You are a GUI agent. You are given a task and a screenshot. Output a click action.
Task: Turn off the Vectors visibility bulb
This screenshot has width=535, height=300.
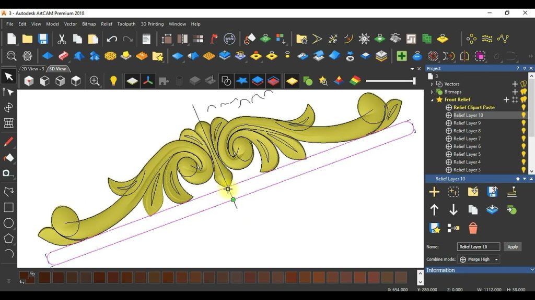pos(524,84)
